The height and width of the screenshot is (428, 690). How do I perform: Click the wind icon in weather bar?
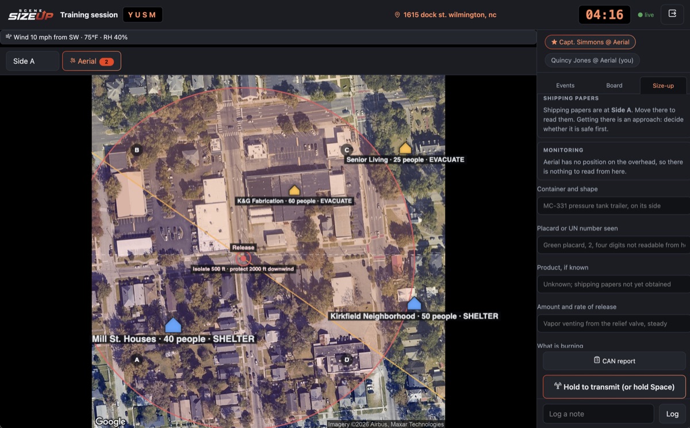9,37
